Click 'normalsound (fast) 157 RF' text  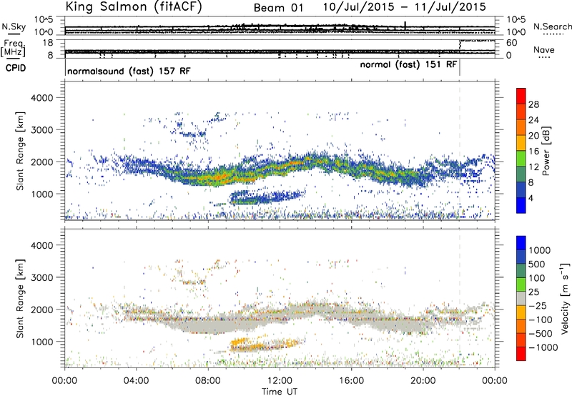(x=129, y=71)
